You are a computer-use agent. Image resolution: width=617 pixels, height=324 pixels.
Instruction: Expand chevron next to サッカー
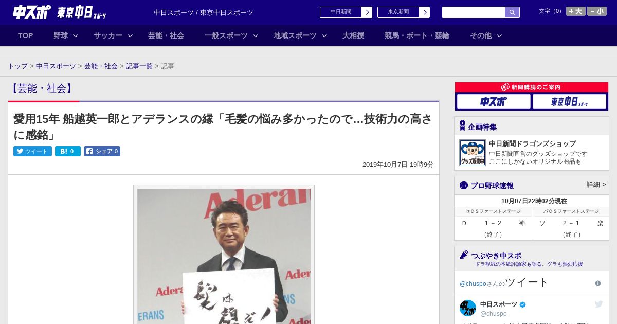click(x=130, y=35)
